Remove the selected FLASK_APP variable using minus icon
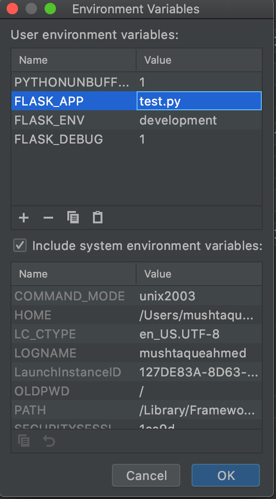 (x=48, y=218)
